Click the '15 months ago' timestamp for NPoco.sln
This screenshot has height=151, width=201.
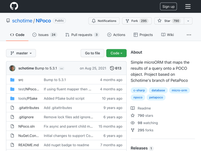tap(110, 126)
